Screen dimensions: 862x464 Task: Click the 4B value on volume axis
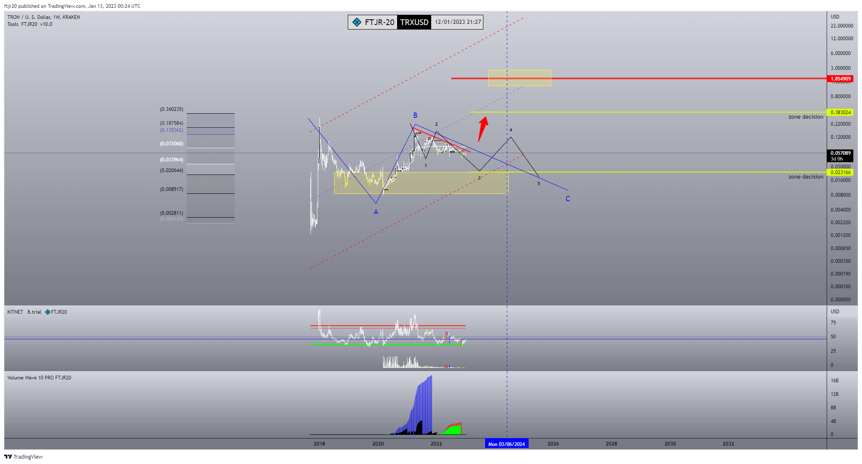point(833,421)
